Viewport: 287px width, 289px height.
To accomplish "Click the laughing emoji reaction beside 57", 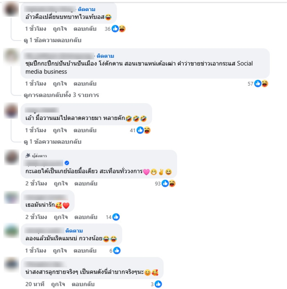I will tap(265, 83).
